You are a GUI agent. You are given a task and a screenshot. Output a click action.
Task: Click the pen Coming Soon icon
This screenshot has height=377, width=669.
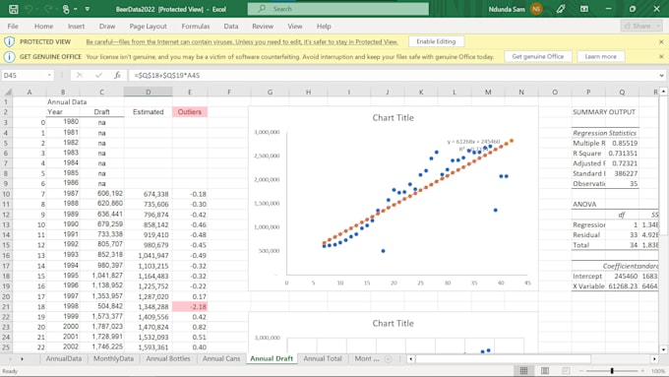(x=561, y=9)
